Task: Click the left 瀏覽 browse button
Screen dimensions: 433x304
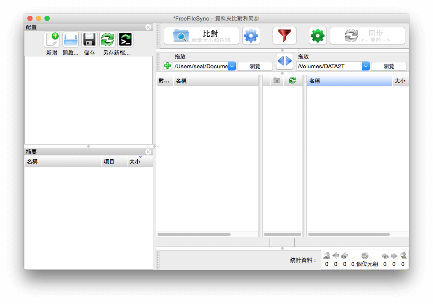Action: [x=255, y=66]
